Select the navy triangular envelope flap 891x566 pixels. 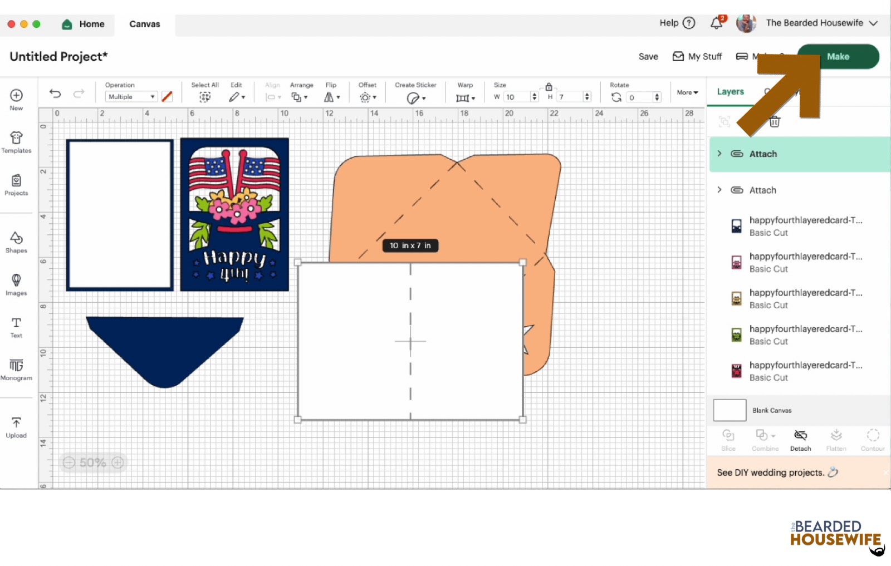click(165, 352)
